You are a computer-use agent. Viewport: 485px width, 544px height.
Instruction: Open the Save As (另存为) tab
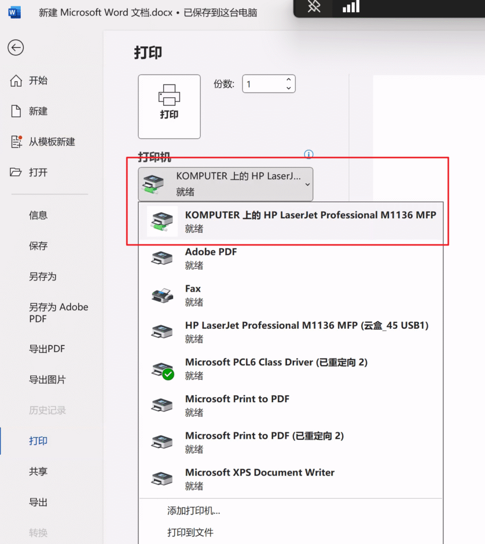(42, 276)
